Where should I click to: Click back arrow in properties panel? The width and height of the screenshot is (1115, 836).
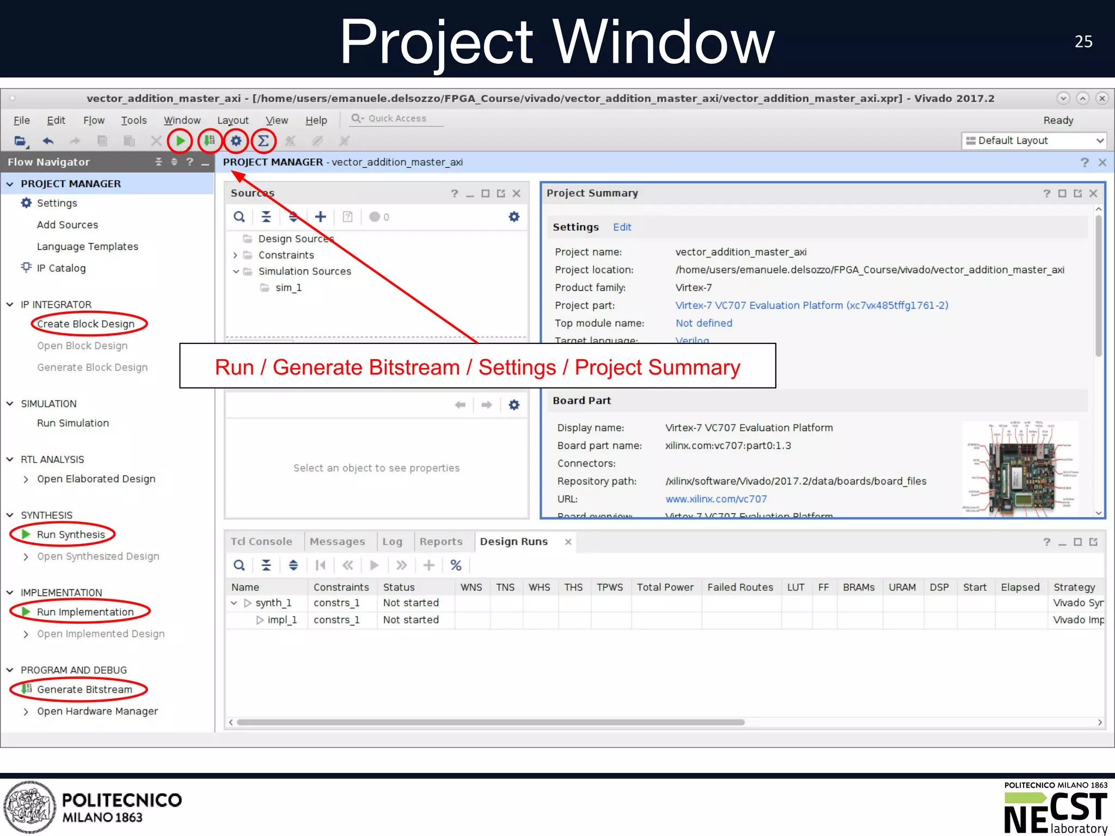point(460,404)
